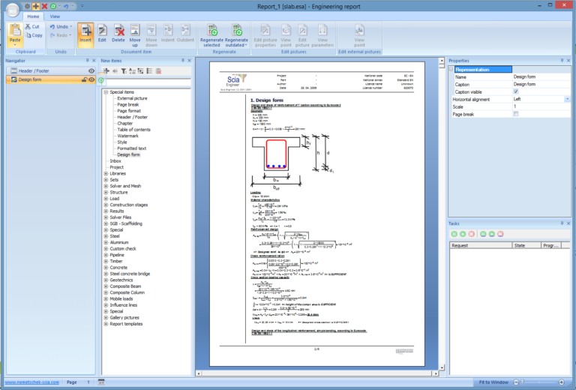Switch to the View ribbon tab
The height and width of the screenshot is (390, 576).
(55, 15)
